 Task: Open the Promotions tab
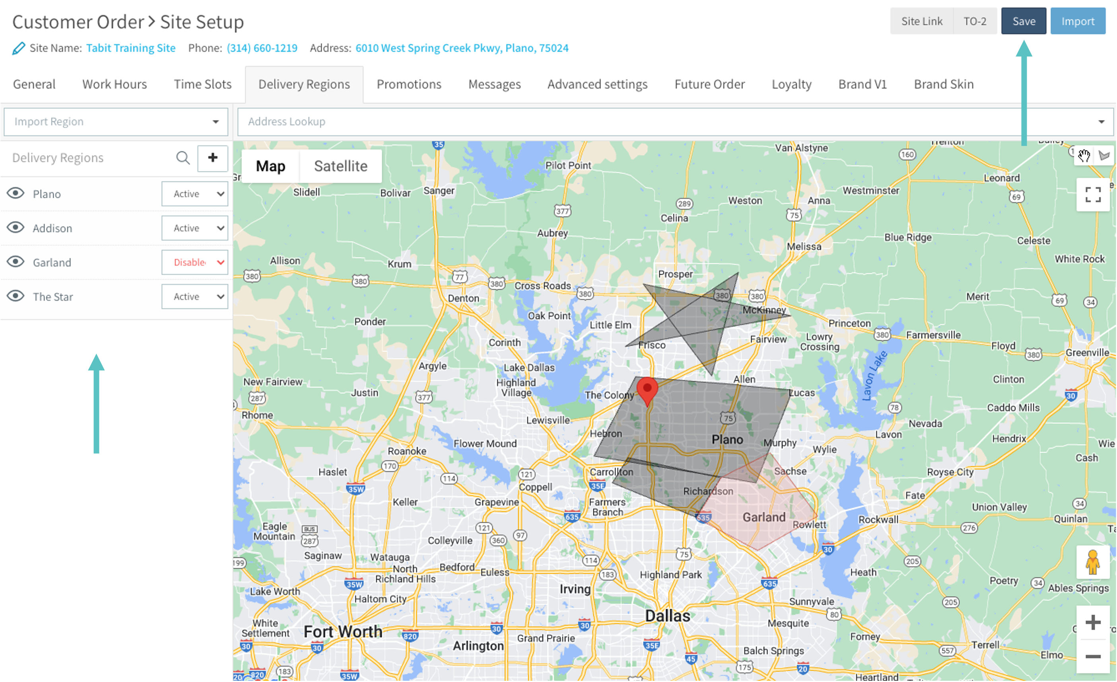click(x=408, y=84)
